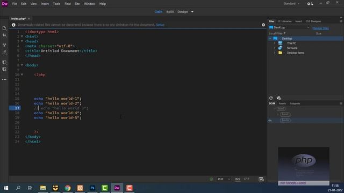Close the index.php document tab
Screen dimensions: 344x193
pos(29,19)
